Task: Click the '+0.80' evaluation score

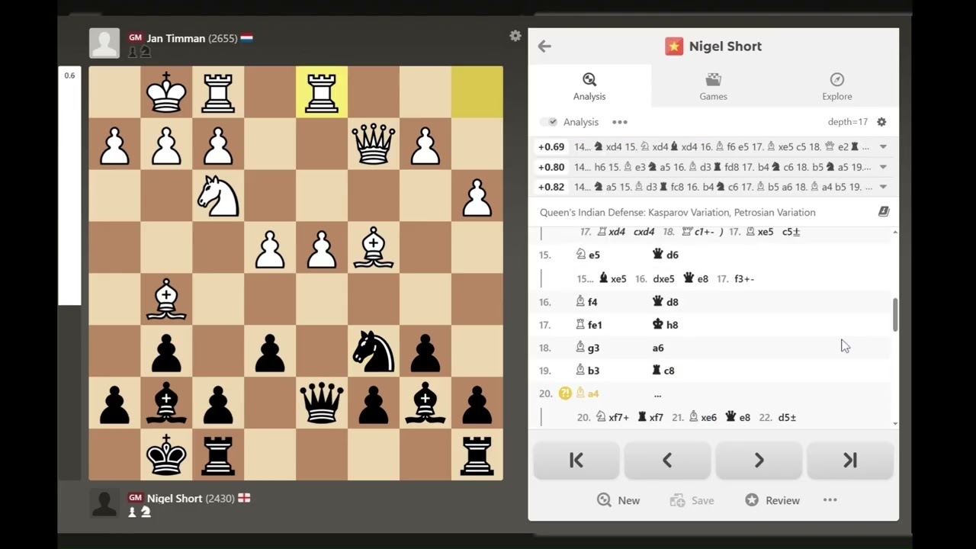Action: [551, 167]
